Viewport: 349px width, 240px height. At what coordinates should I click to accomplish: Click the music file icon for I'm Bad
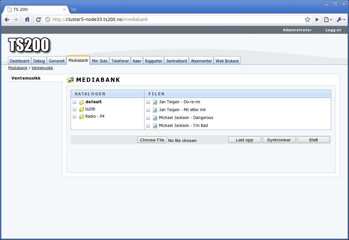point(155,126)
